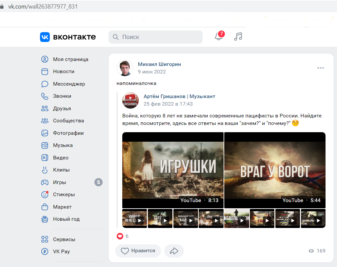Play the СОЛДАТ video thumbnail
Image resolution: width=337 pixels, height=267 pixels.
[x=160, y=218]
